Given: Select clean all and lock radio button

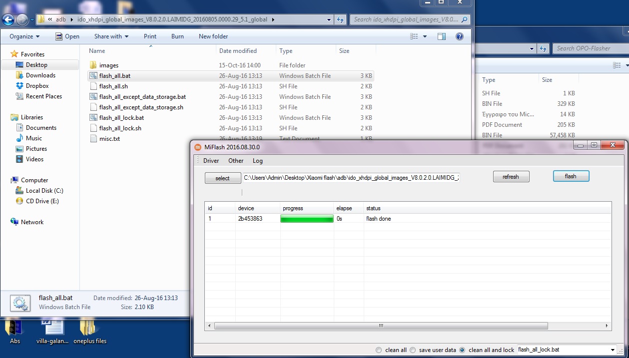Looking at the screenshot, I should (462, 350).
